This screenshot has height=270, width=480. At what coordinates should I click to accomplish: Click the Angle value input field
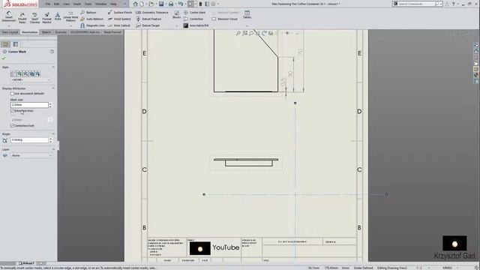tap(29, 140)
